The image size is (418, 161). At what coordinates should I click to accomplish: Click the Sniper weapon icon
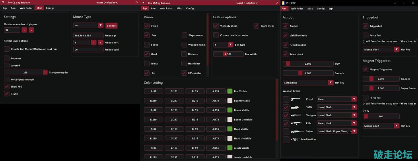click(297, 131)
